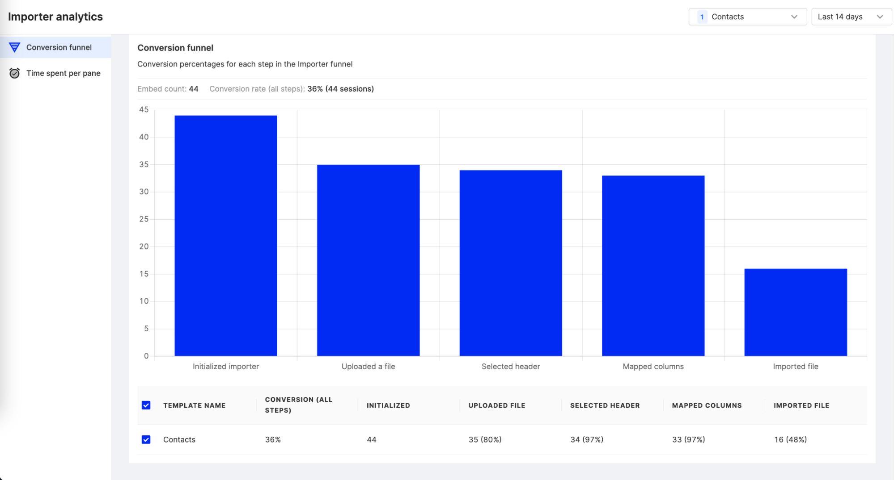The width and height of the screenshot is (894, 480).
Task: Click the Conversion (All Steps) column header
Action: click(x=299, y=405)
